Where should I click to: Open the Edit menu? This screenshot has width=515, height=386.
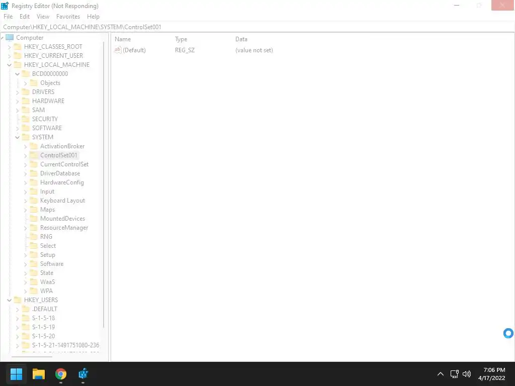tap(24, 17)
